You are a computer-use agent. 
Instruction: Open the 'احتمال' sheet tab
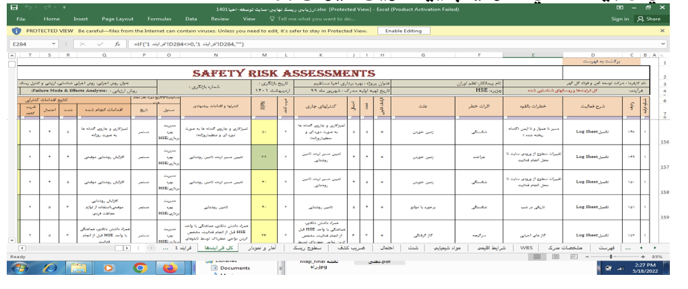click(387, 248)
